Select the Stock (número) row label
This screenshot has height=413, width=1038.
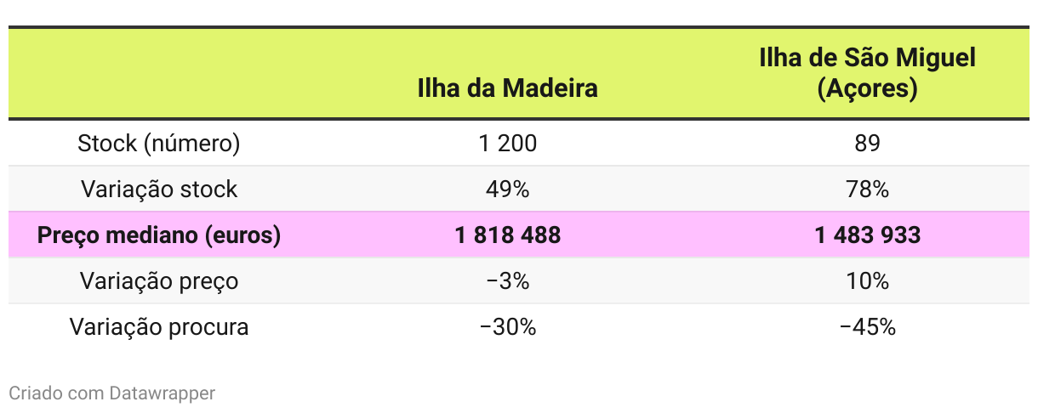point(159,144)
